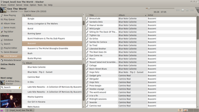Open the Playlist Editor

[x=10, y=48]
